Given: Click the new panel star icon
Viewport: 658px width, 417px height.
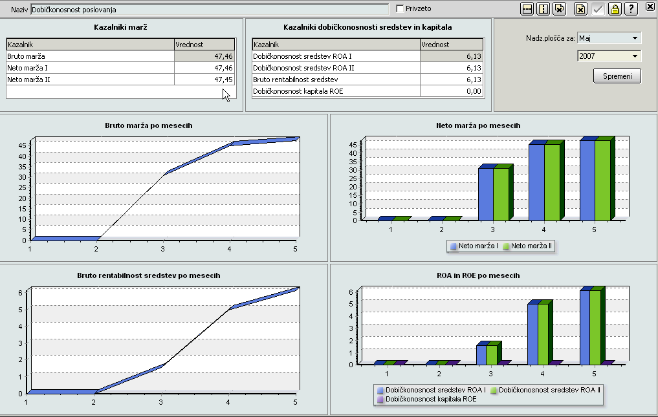Looking at the screenshot, I should coord(560,8).
